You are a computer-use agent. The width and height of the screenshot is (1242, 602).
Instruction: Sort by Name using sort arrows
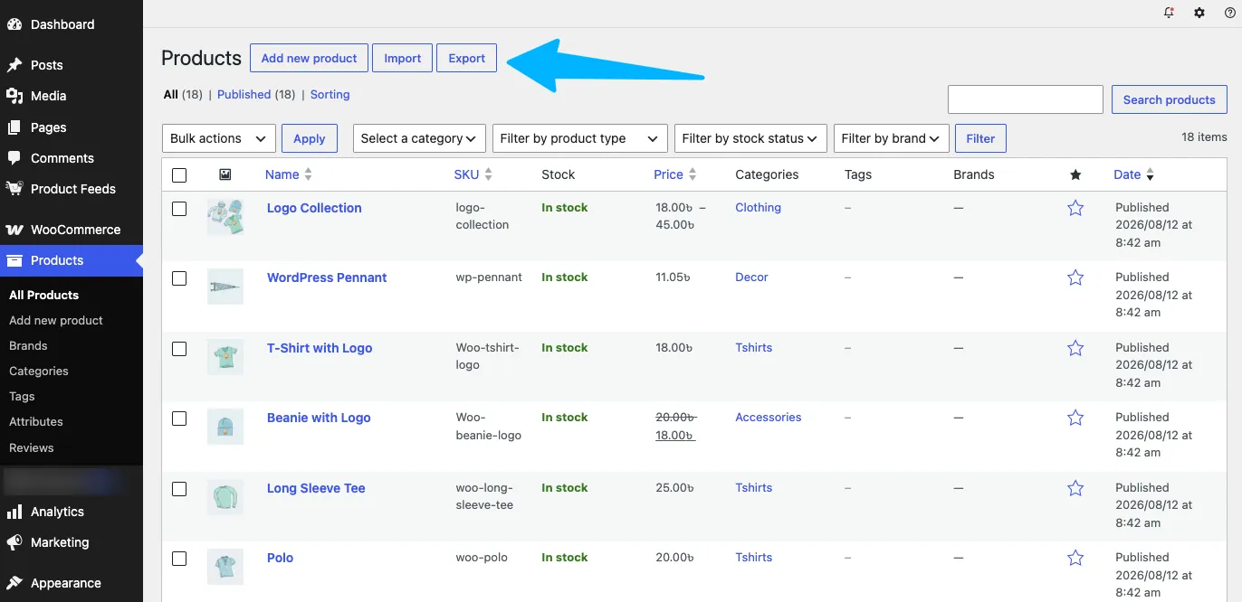(308, 174)
